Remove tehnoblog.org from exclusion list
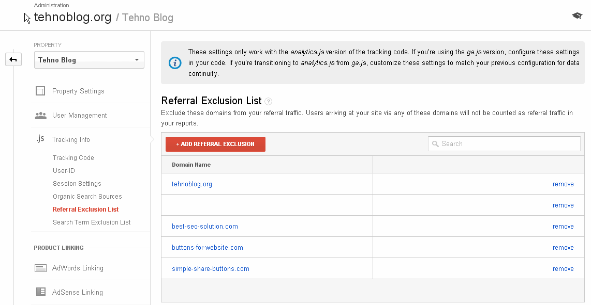The width and height of the screenshot is (591, 305). tap(563, 184)
